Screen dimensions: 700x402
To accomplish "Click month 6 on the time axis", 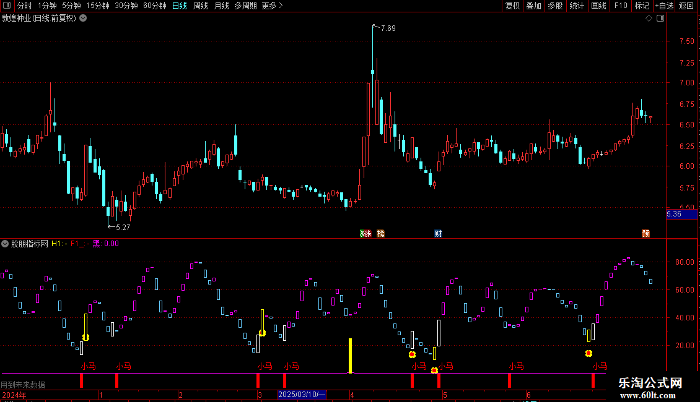I will [x=528, y=395].
